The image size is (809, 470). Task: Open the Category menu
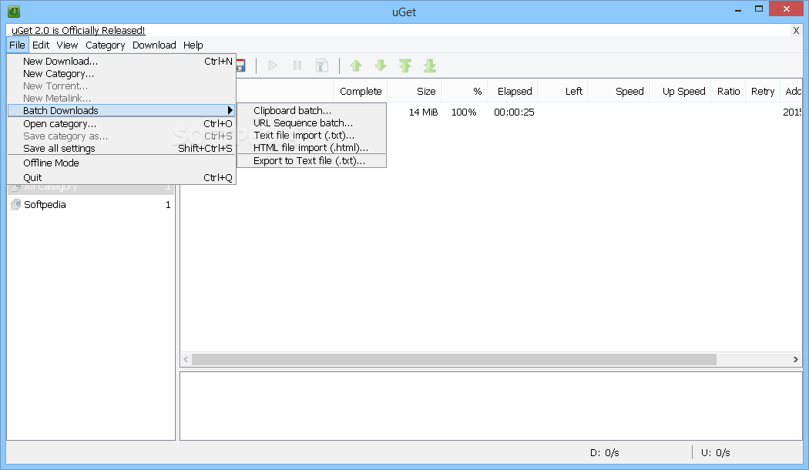click(x=106, y=45)
